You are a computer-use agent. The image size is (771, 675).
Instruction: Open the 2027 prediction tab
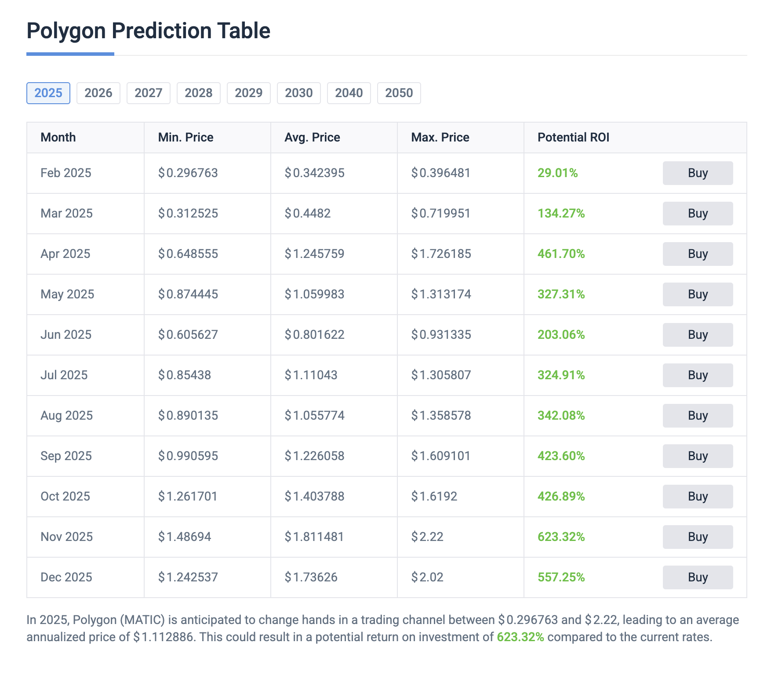[149, 93]
